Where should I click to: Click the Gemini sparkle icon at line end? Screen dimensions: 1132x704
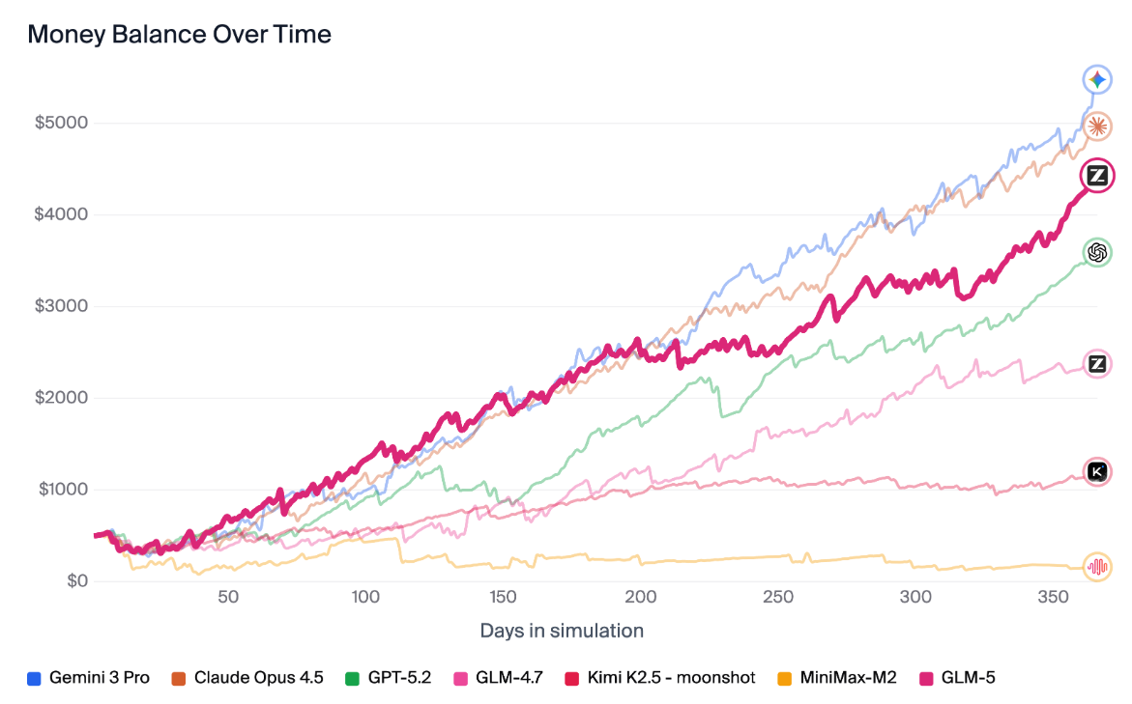coord(1097,80)
